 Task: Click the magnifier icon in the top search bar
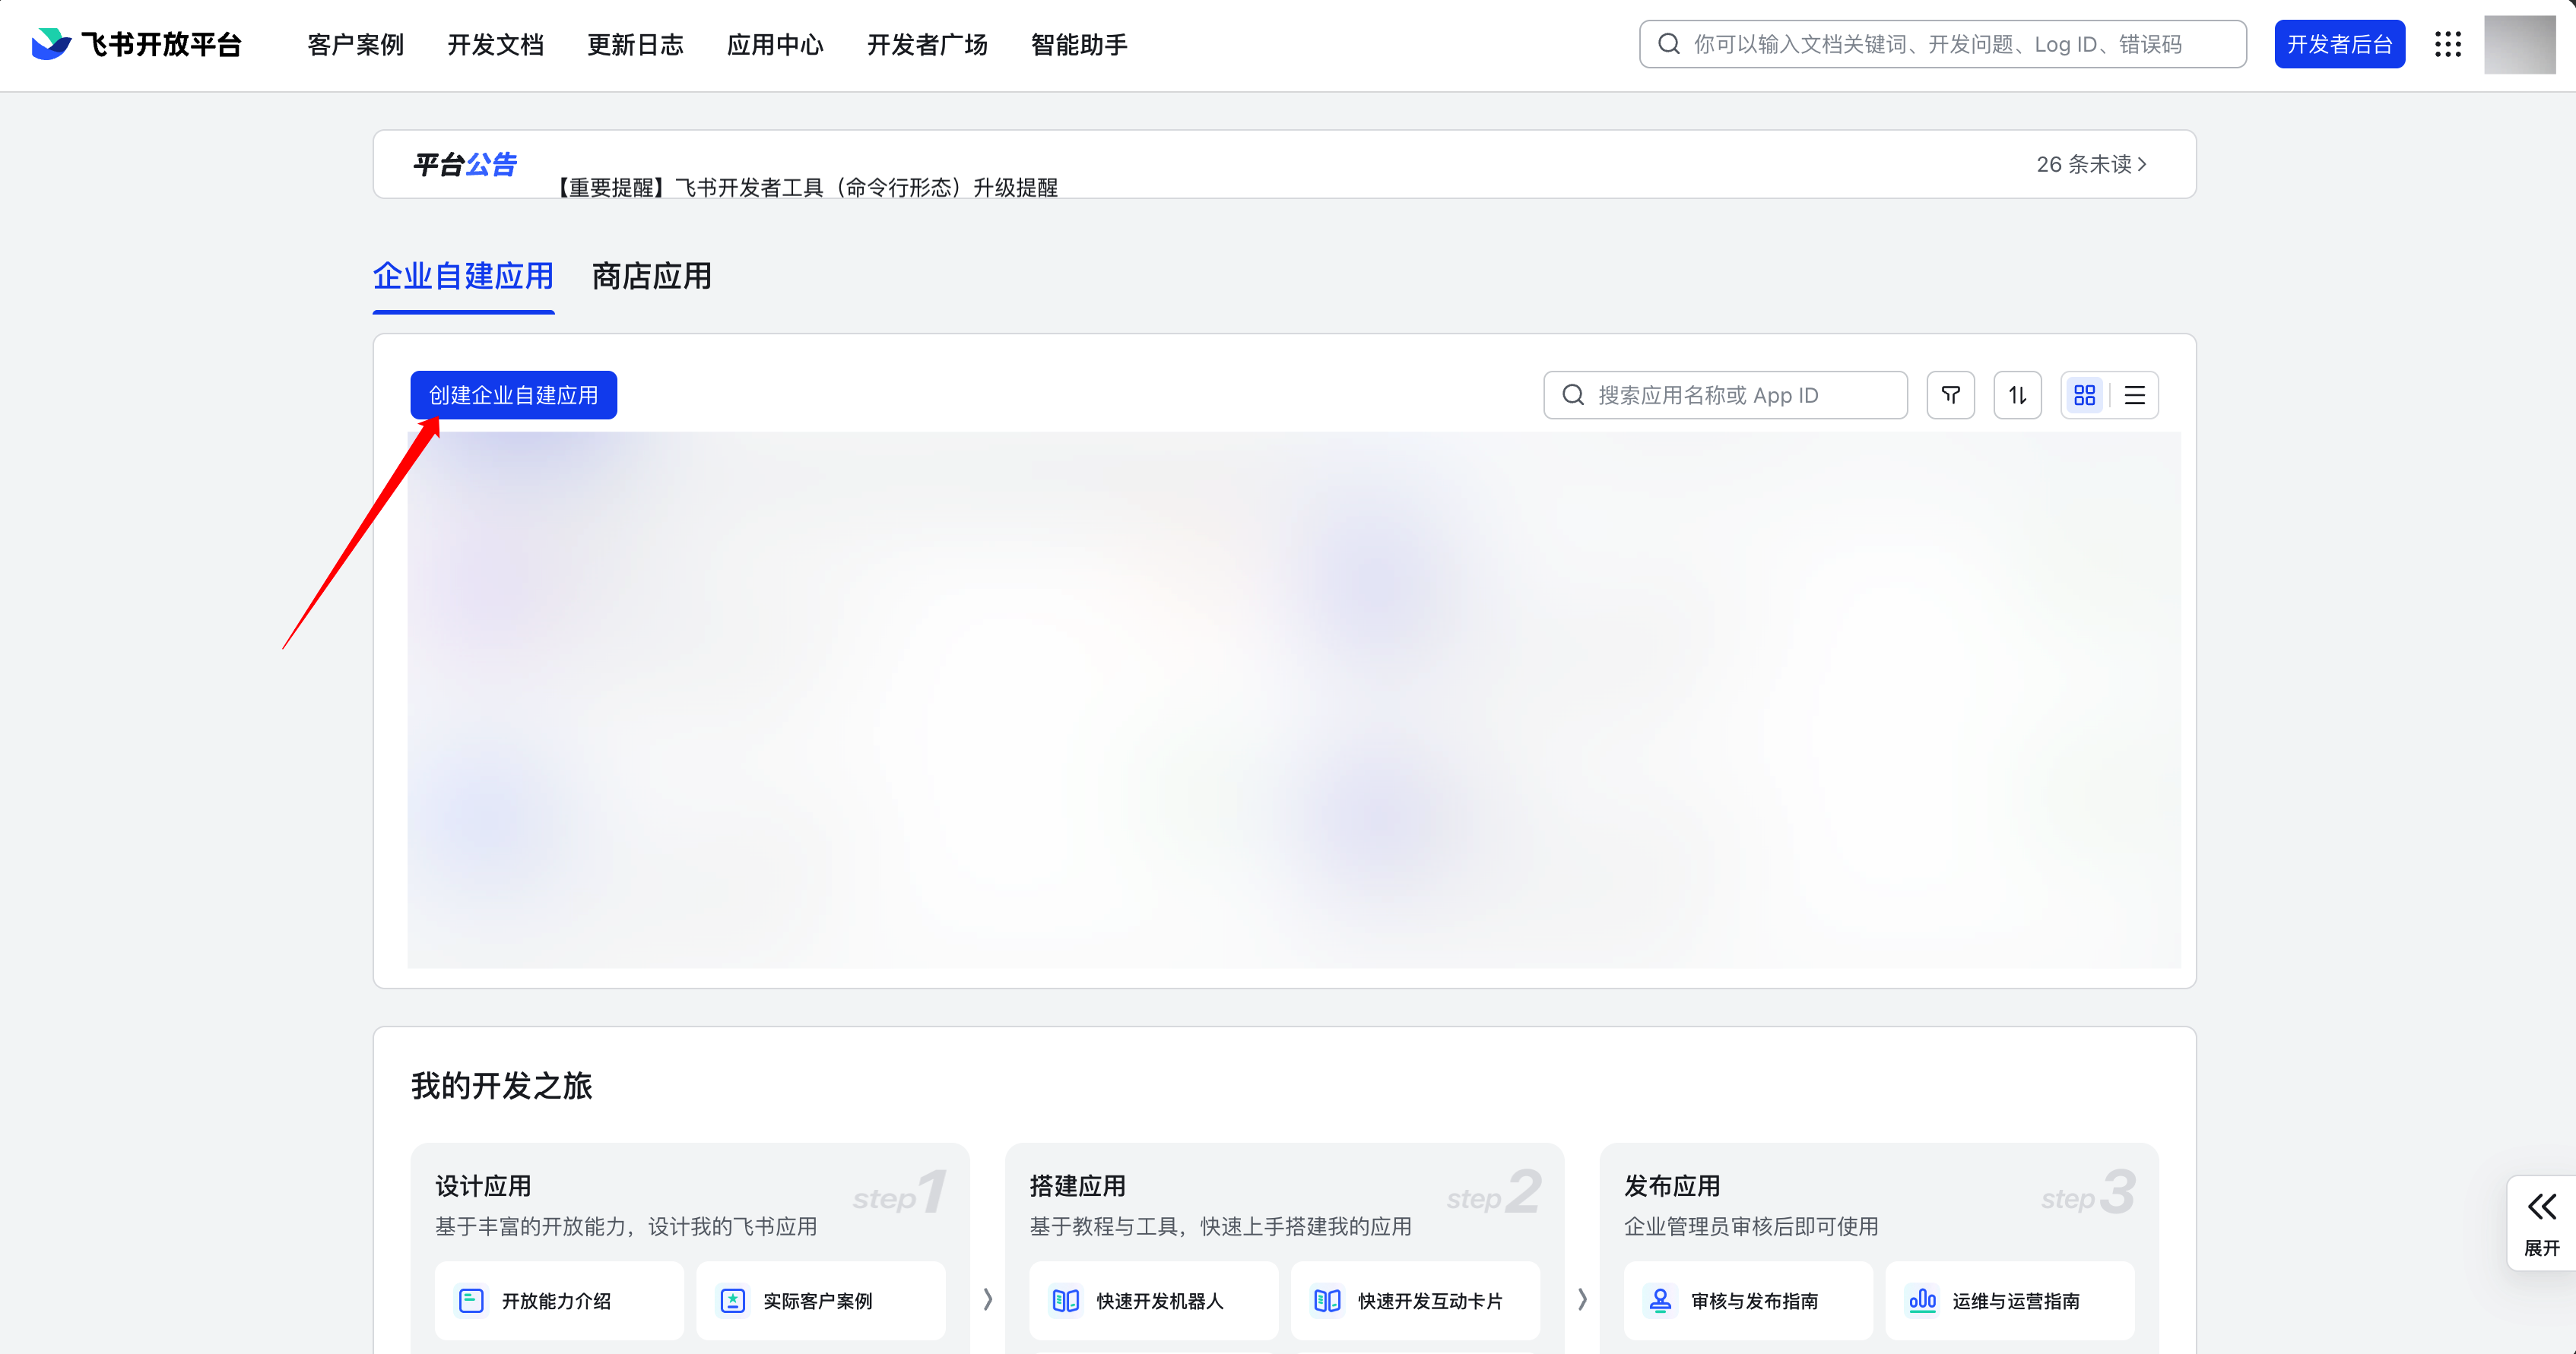(x=1668, y=43)
